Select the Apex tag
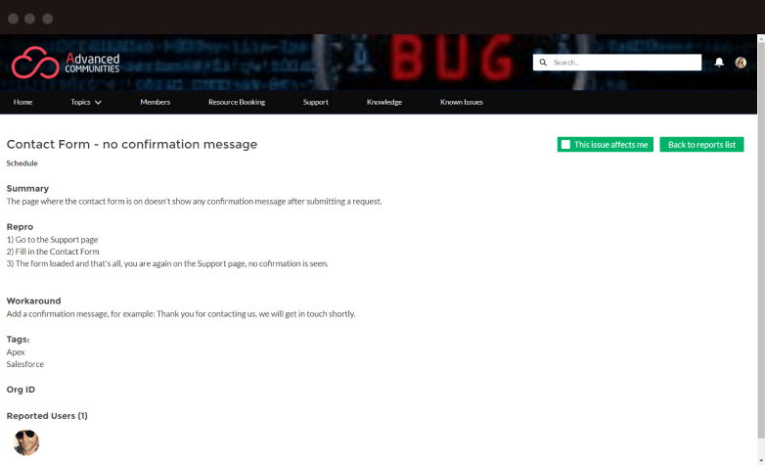 point(16,352)
